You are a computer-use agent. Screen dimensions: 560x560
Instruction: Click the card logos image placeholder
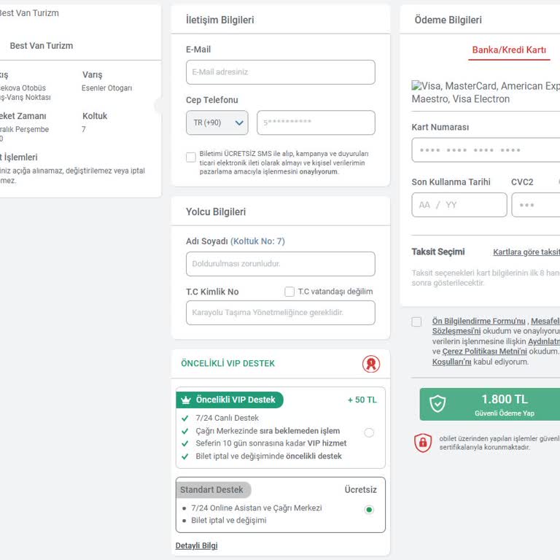[x=416, y=86]
